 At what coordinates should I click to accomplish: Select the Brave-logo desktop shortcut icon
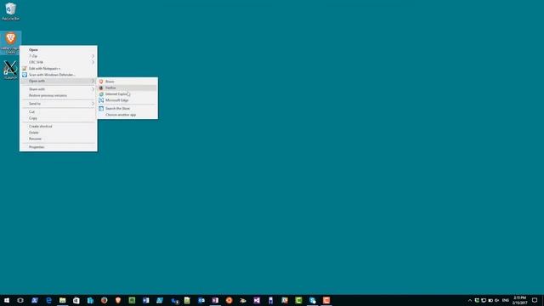[11, 42]
